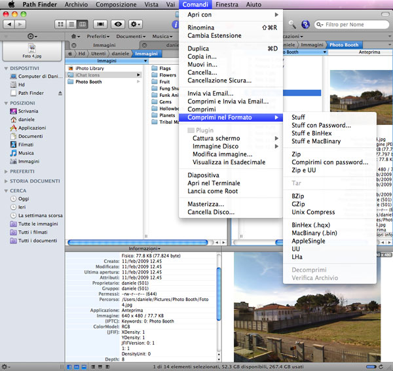The width and height of the screenshot is (393, 371).
Task: Expand the PREFERITI sidebar section
Action: coord(6,171)
